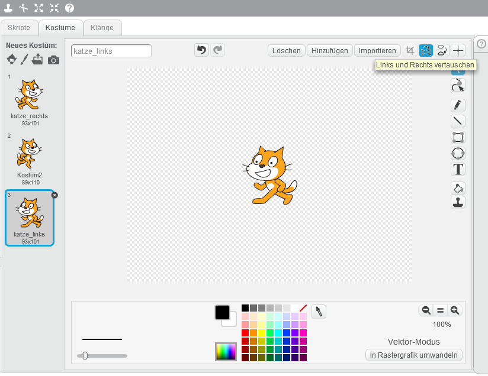Convert to bitmap with In Rastergrafik umwandeln

[414, 355]
